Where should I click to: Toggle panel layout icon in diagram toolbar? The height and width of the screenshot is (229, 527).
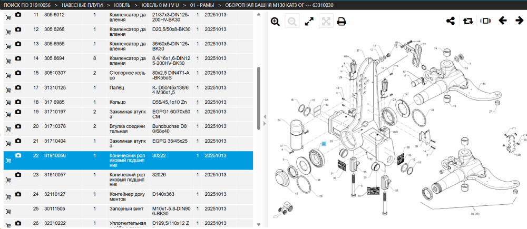point(485,21)
